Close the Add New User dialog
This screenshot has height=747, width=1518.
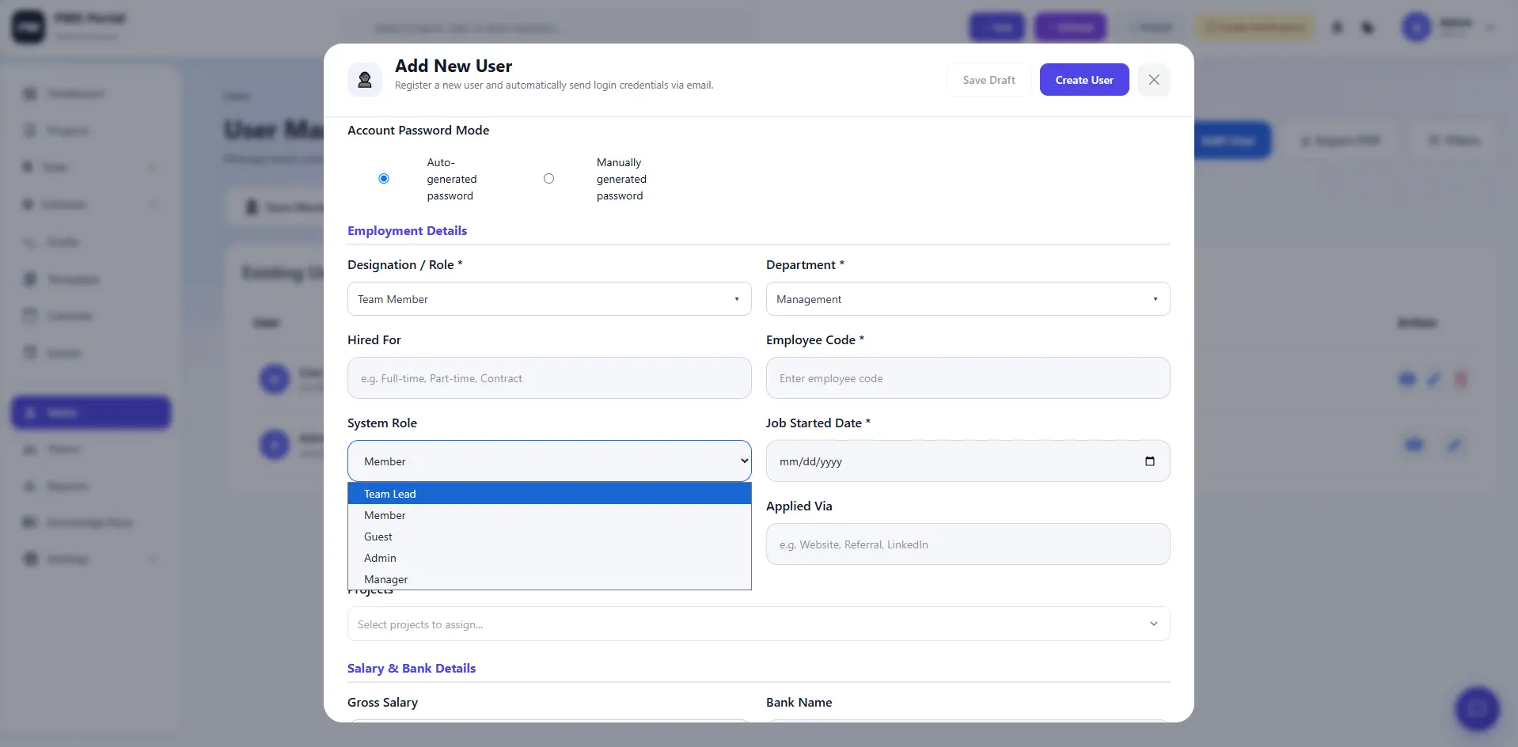pos(1153,80)
